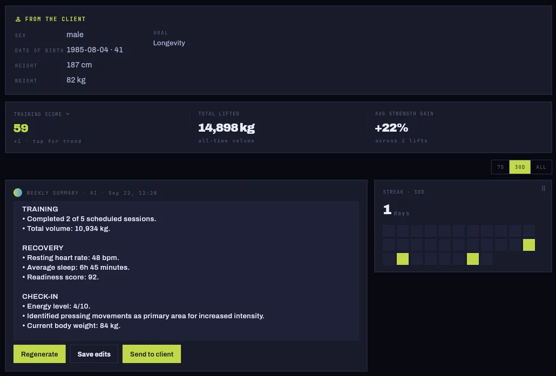Click the 'Current body weight: 84 kg' line

(71, 326)
